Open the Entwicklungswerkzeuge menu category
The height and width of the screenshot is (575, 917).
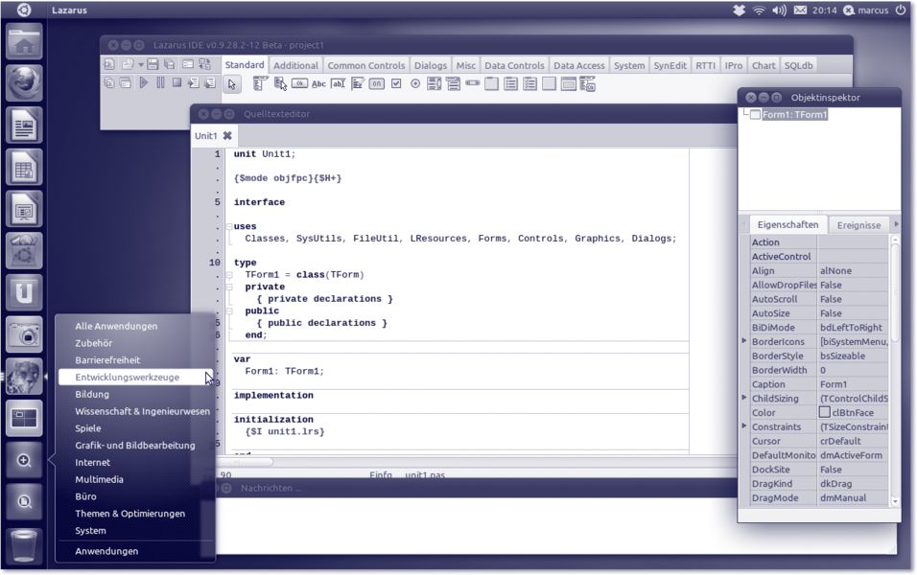pyautogui.click(x=128, y=378)
